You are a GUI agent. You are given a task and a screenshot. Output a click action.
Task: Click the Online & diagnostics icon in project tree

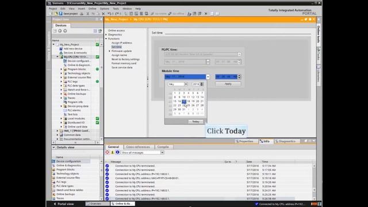(x=65, y=65)
